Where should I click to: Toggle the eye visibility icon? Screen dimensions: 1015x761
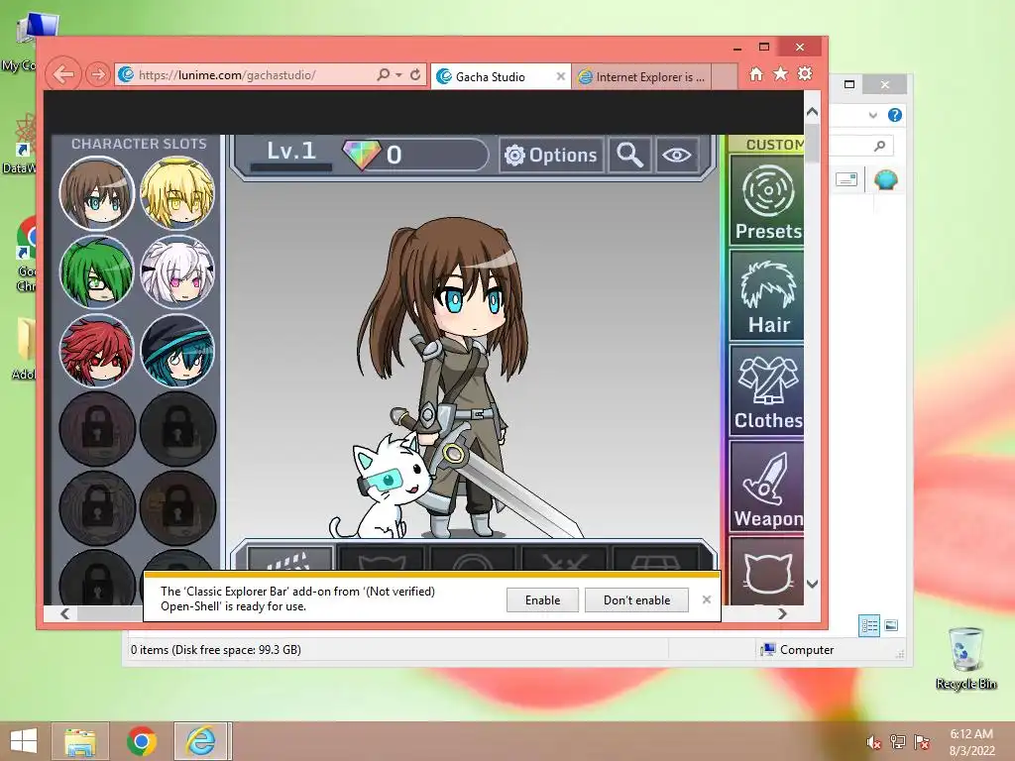coord(676,155)
